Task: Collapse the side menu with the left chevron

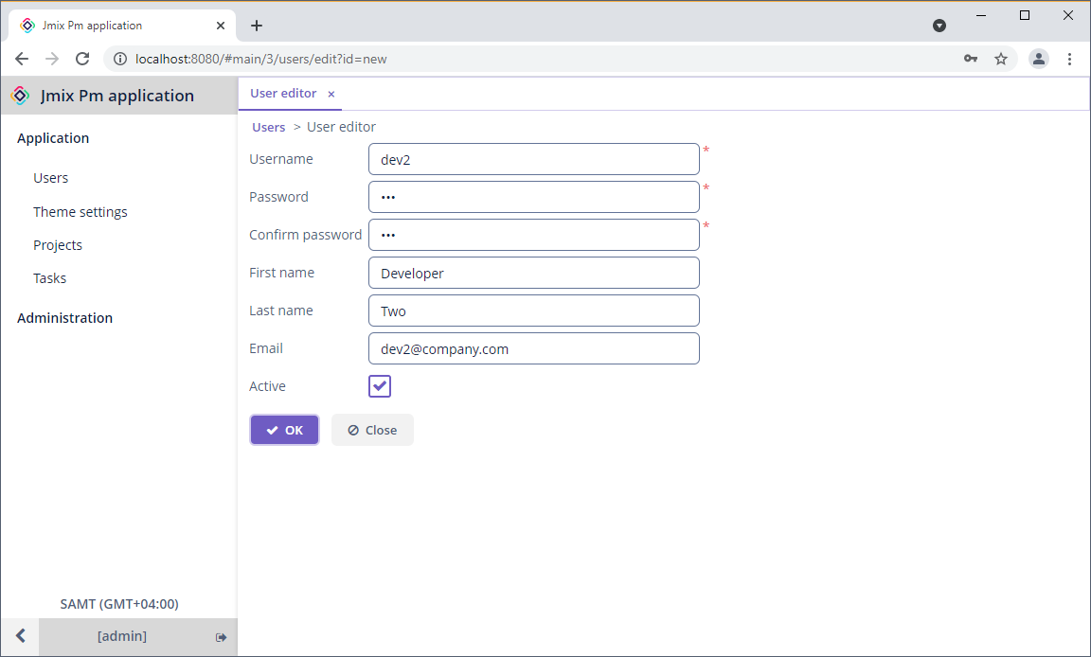Action: 20,636
